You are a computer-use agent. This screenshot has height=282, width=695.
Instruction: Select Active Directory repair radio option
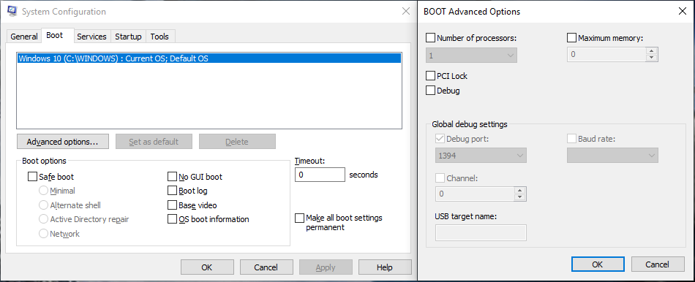(43, 219)
